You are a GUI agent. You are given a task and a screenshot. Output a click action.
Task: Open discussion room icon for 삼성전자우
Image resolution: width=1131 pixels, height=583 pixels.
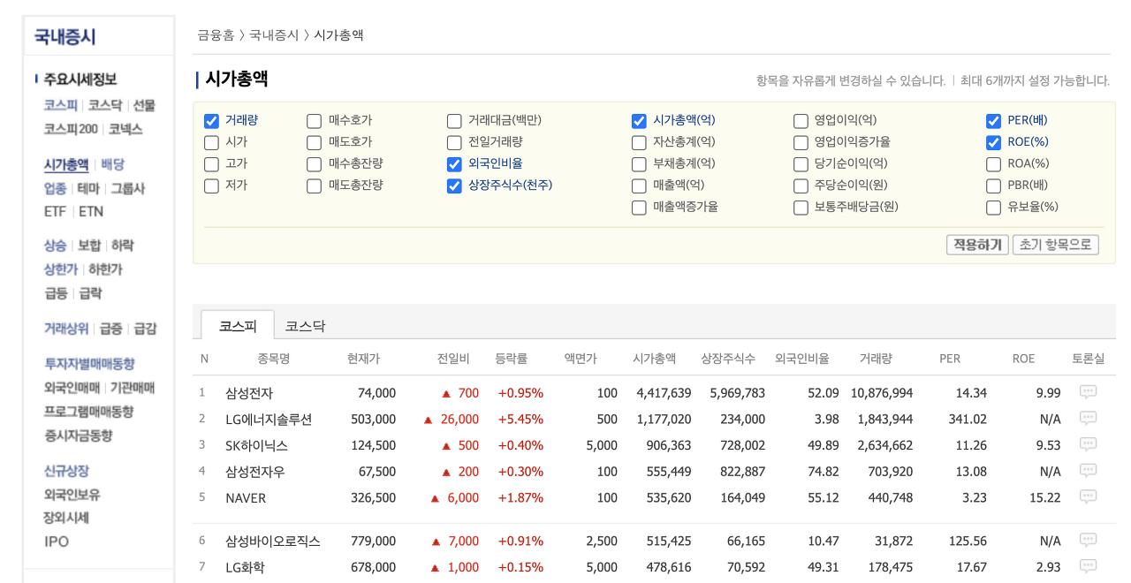[x=1088, y=471]
